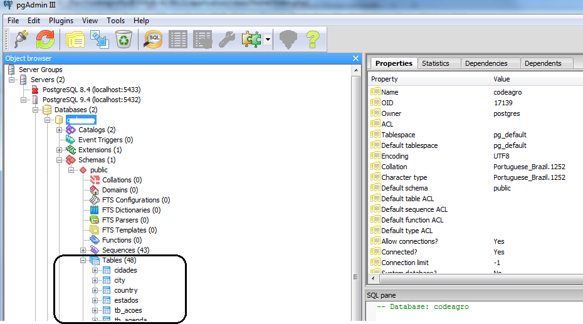The width and height of the screenshot is (583, 324).
Task: Click properties horizontal scrollbar left arrow
Action: coord(373,278)
